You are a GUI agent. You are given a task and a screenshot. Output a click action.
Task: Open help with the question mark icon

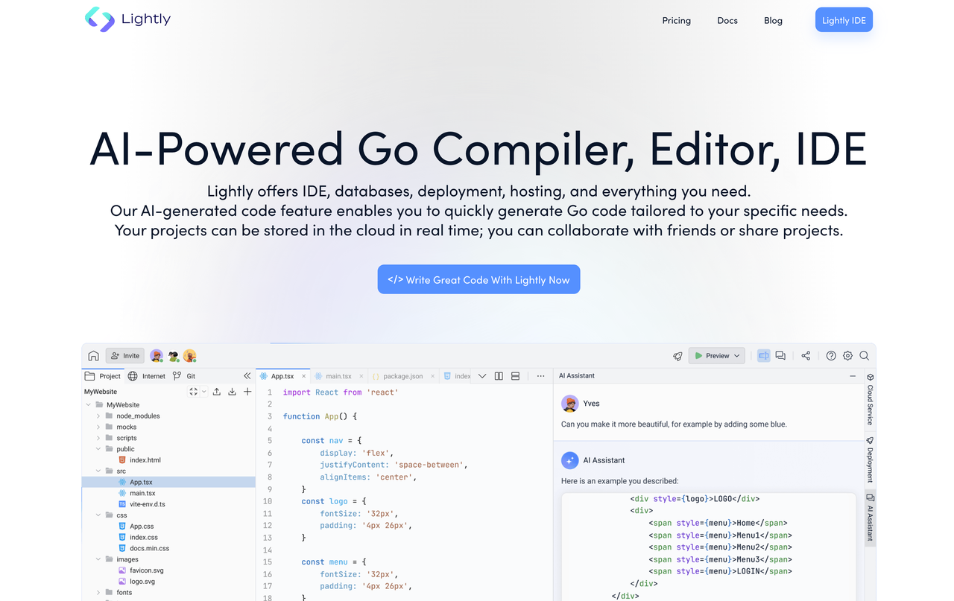tap(831, 356)
